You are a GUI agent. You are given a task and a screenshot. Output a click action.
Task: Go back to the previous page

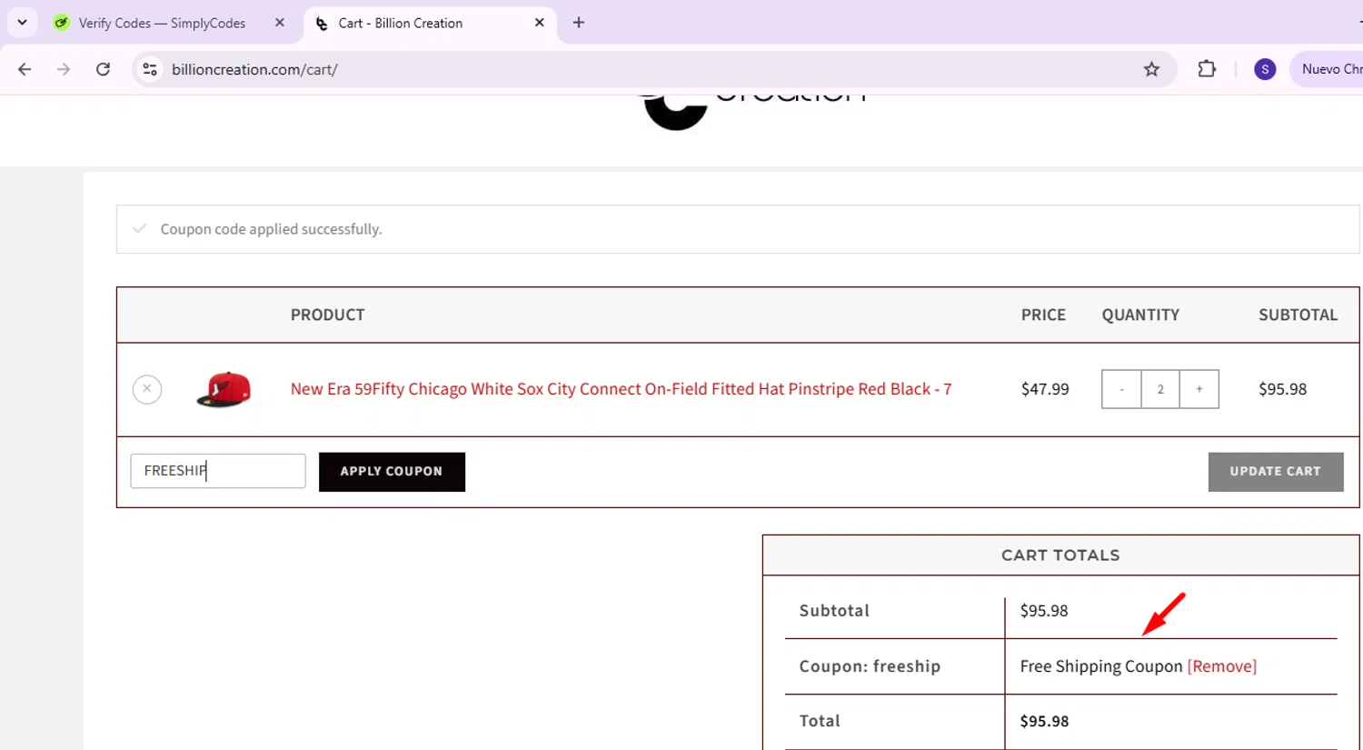click(x=25, y=69)
